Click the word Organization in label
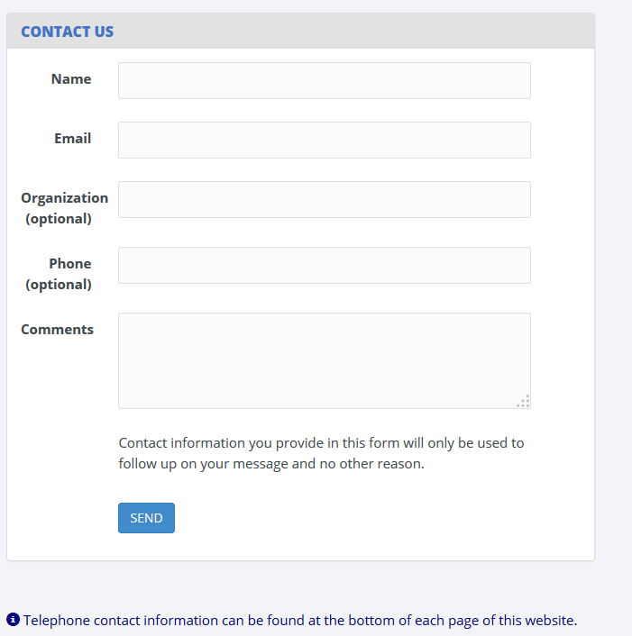632x636 pixels. [x=65, y=198]
